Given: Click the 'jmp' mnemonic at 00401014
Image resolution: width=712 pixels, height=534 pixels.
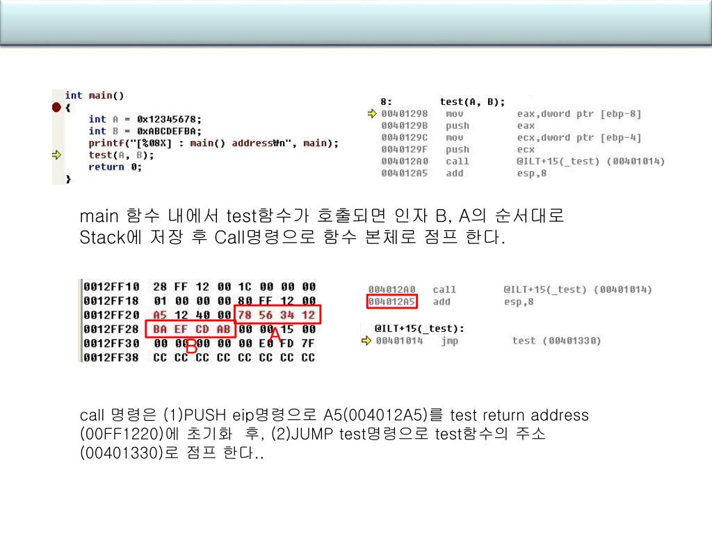Looking at the screenshot, I should coord(449,341).
